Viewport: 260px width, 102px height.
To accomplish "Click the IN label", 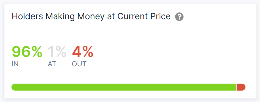I will point(15,64).
